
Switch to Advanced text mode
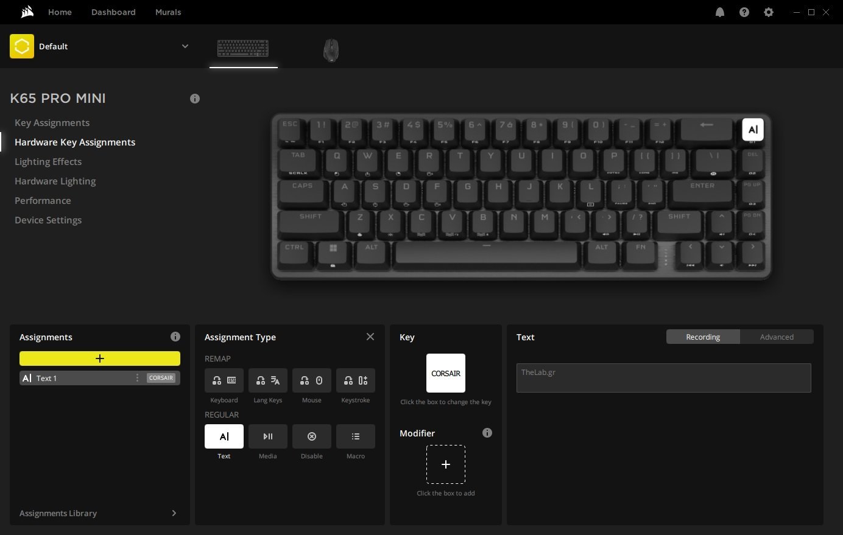pyautogui.click(x=777, y=337)
